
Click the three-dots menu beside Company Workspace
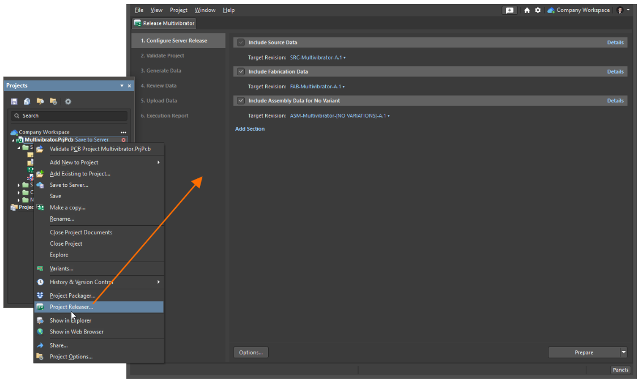pyautogui.click(x=124, y=132)
